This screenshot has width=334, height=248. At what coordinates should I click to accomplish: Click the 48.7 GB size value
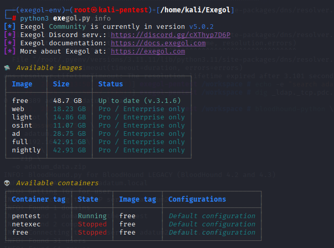(x=68, y=101)
